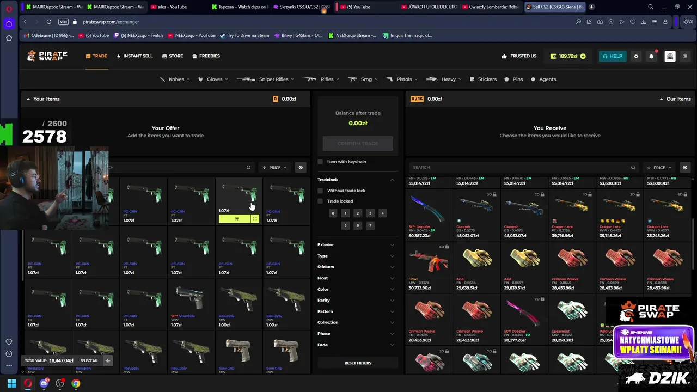Click Select All in Your Items
The height and width of the screenshot is (392, 697).
coord(89,360)
